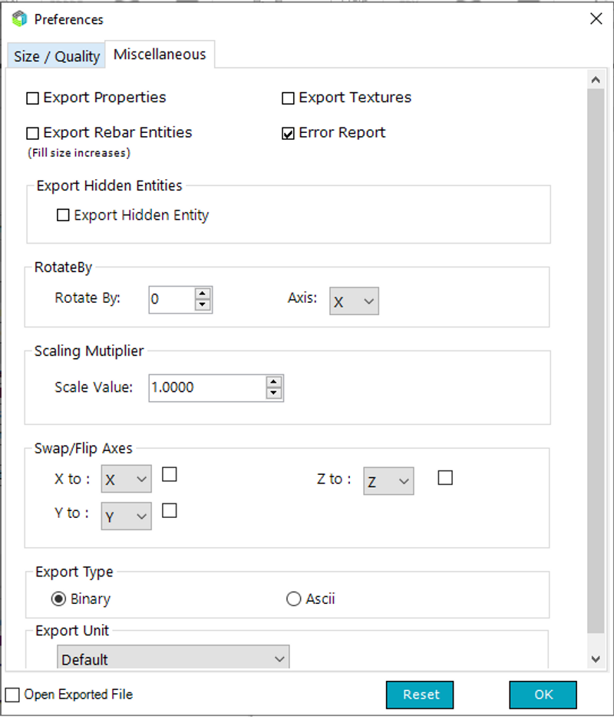614x717 pixels.
Task: Select the Miscellaneous tab
Action: tap(160, 55)
